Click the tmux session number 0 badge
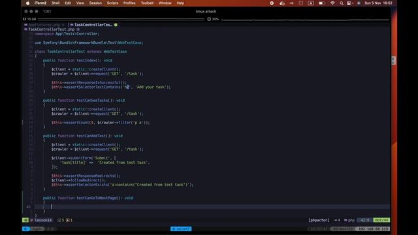 [x=25, y=229]
